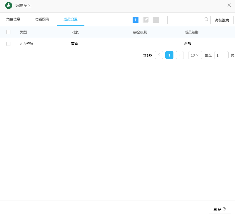The width and height of the screenshot is (235, 216).
Task: Click the blue add member plus icon
Action: click(136, 20)
